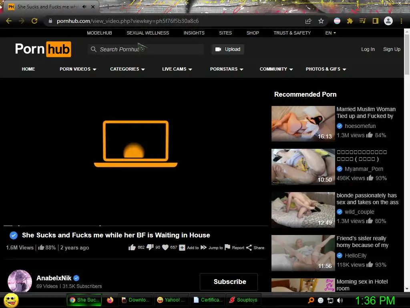This screenshot has height=308, width=410.
Task: Open the browser side panel icon
Action: click(376, 21)
